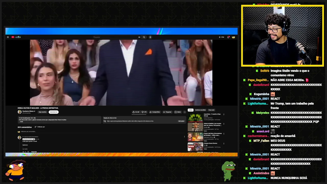The height and width of the screenshot is (184, 327).
Task: Open Anacrônica É mentira video thumbnail
Action: [x=195, y=117]
